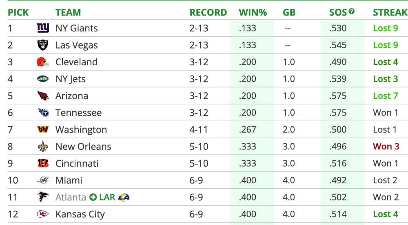Click the NY Giants team logo

pyautogui.click(x=42, y=28)
